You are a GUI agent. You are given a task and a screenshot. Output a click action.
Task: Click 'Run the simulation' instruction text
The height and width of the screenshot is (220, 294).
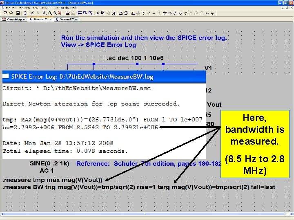pyautogui.click(x=144, y=38)
